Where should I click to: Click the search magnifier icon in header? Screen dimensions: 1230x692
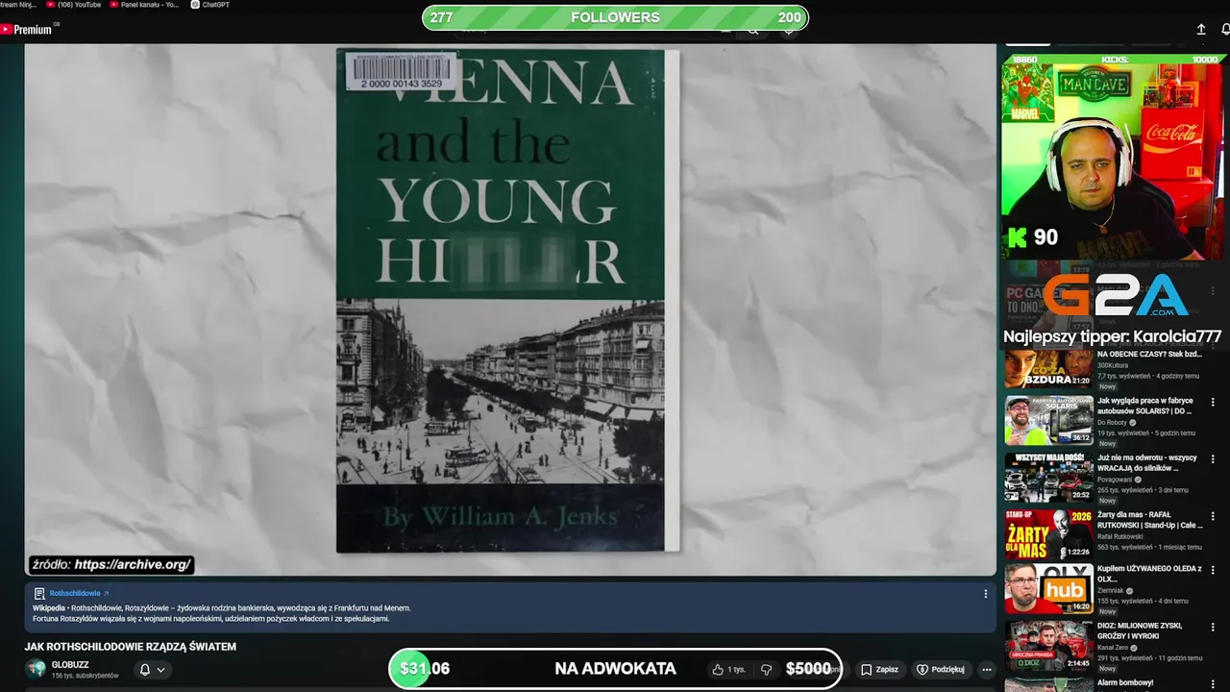(x=753, y=31)
